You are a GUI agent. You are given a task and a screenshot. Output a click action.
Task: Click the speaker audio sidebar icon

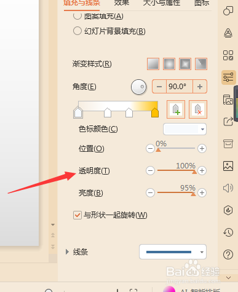(228, 188)
